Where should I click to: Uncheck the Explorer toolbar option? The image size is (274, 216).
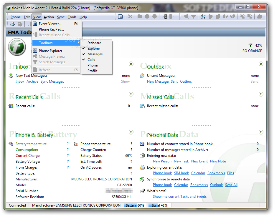tap(94, 49)
